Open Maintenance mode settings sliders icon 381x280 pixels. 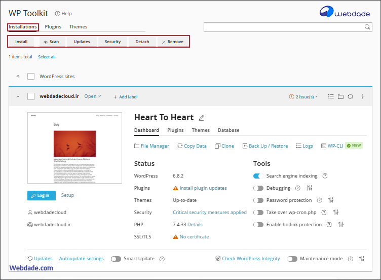coord(361,259)
